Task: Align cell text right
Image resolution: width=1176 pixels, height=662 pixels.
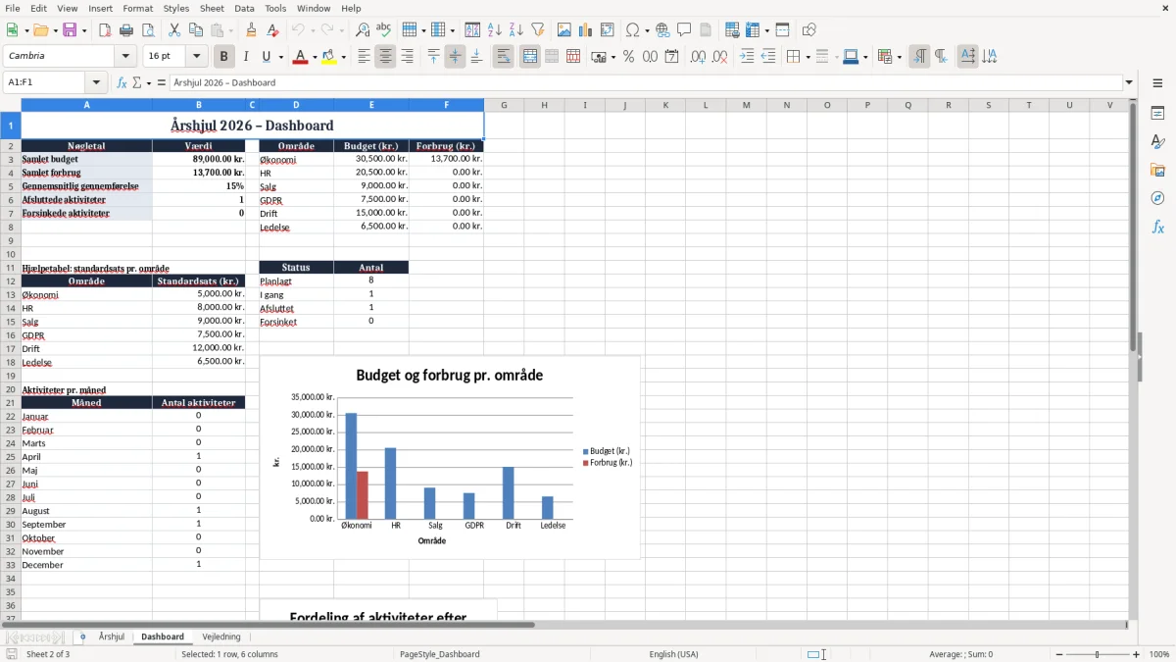Action: 407,57
